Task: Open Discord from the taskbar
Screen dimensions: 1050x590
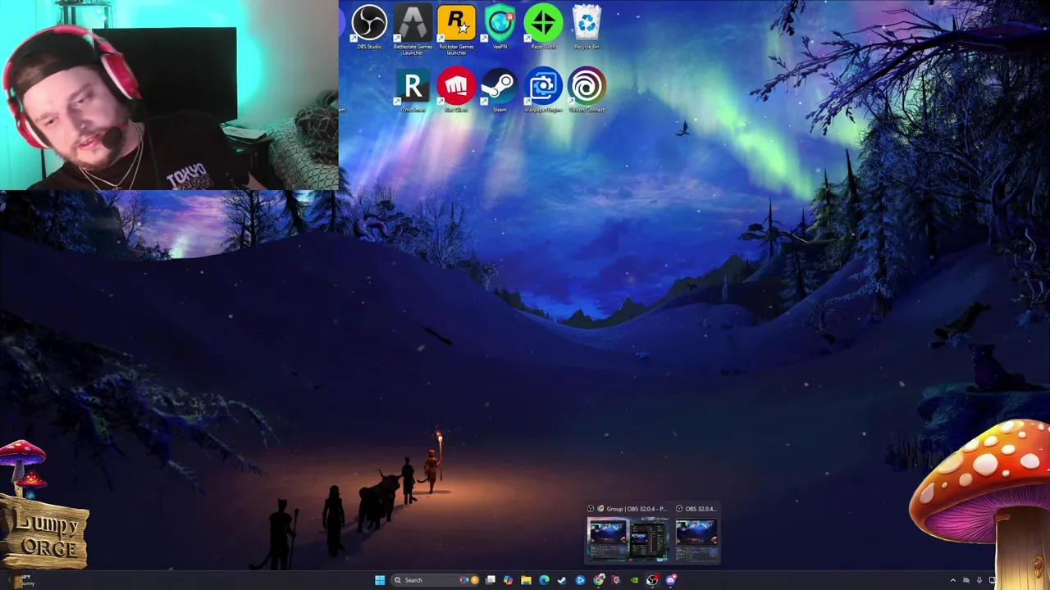Action: (671, 580)
